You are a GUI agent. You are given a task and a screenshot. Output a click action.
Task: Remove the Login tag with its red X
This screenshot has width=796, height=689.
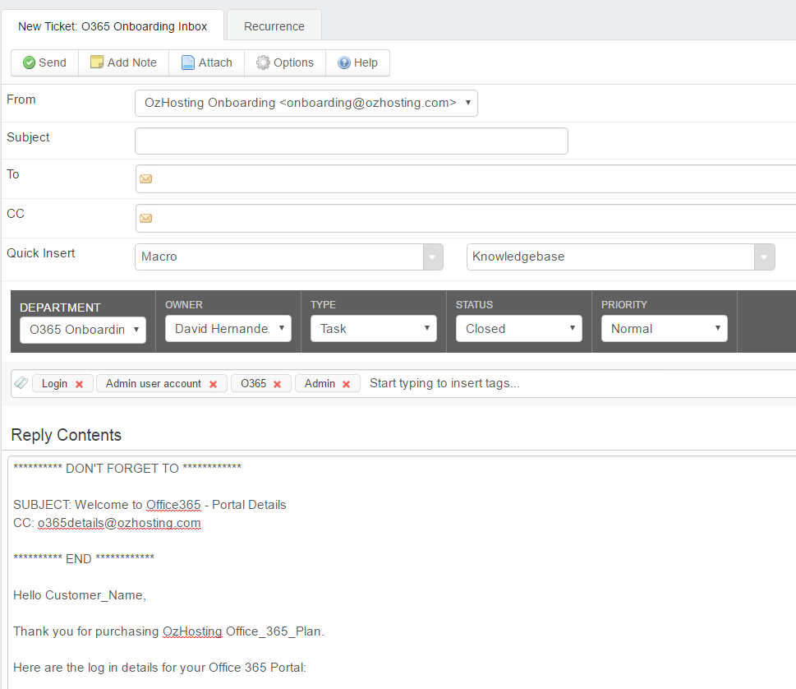79,384
